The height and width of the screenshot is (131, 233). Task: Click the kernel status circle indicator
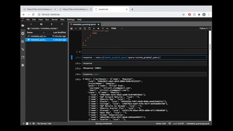click(x=210, y=28)
